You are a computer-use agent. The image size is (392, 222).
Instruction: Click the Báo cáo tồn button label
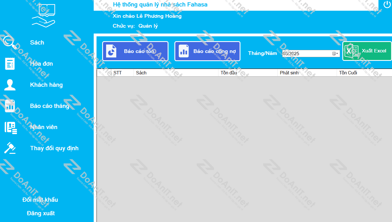pyautogui.click(x=139, y=51)
